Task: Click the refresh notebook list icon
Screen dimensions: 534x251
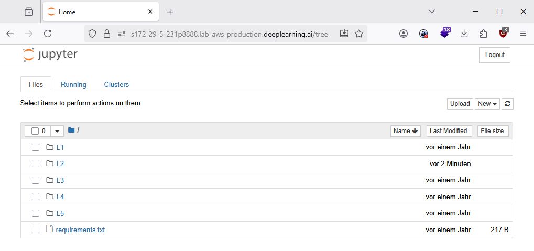Action: (507, 104)
